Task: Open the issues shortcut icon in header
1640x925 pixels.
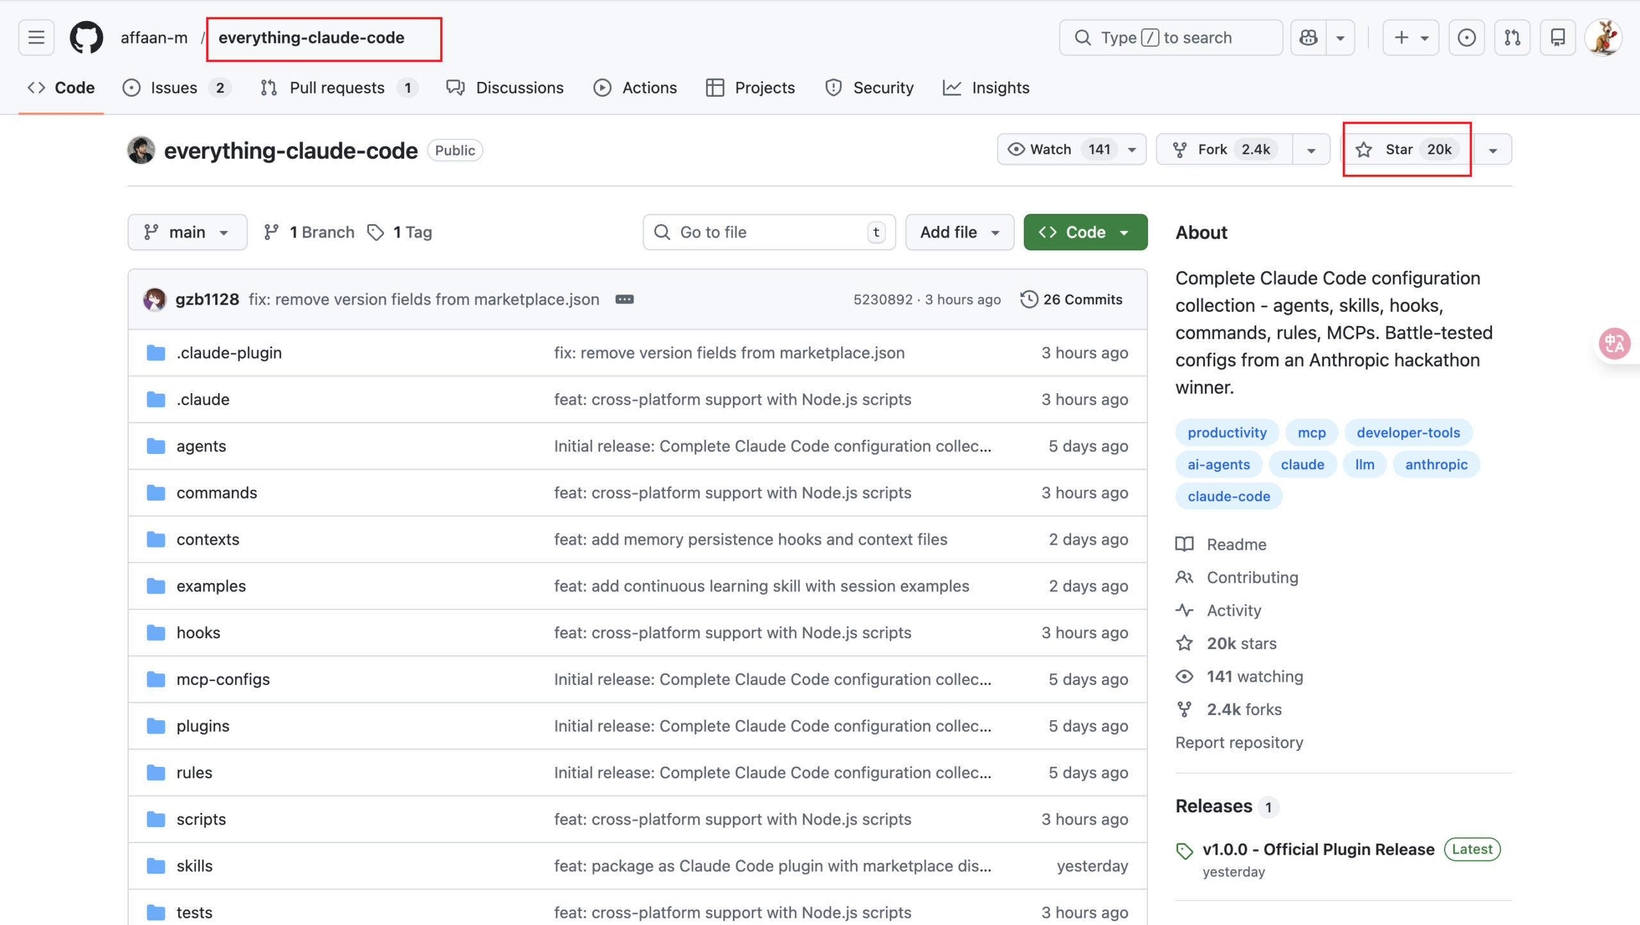Action: point(1466,38)
